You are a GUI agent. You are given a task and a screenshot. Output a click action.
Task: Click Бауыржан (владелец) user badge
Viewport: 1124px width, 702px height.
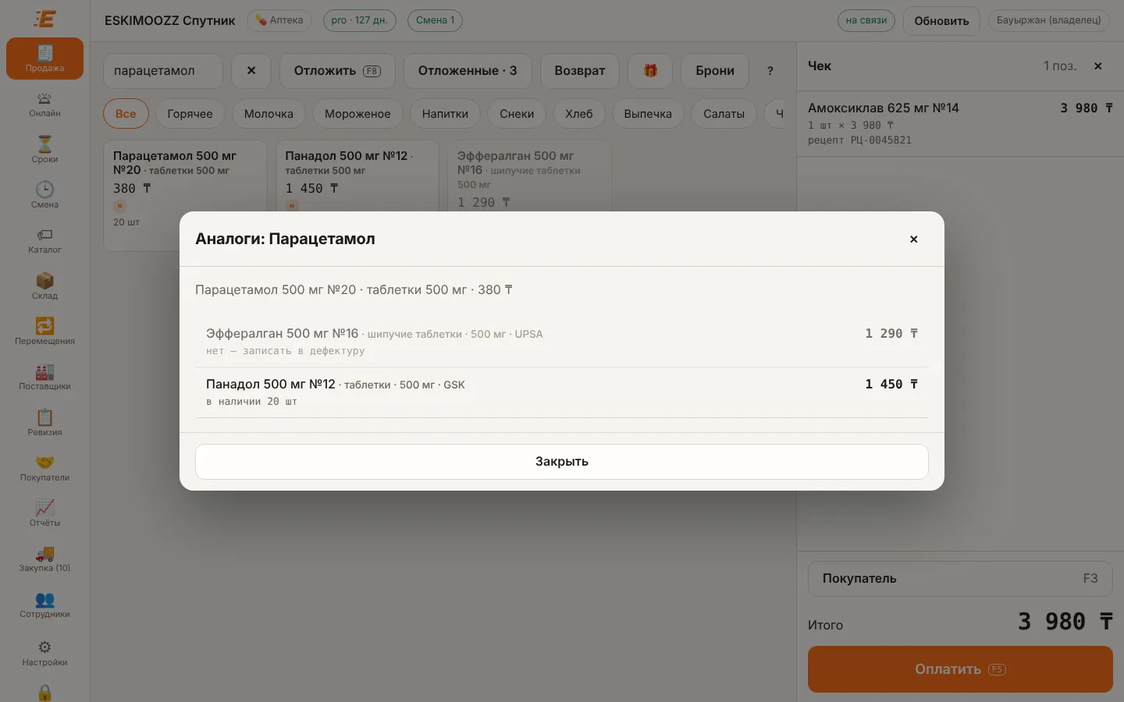click(x=1048, y=20)
